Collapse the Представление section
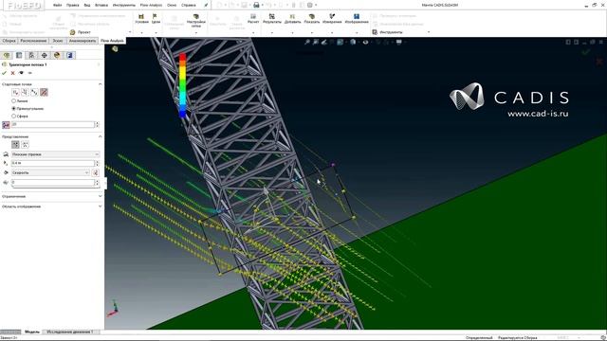 [x=100, y=136]
